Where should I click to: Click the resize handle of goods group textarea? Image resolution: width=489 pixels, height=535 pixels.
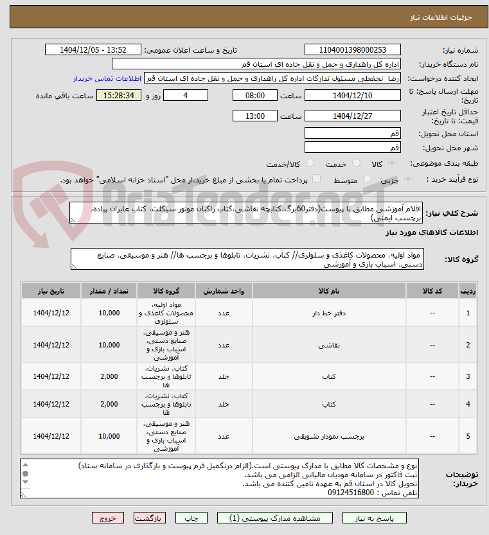73,267
